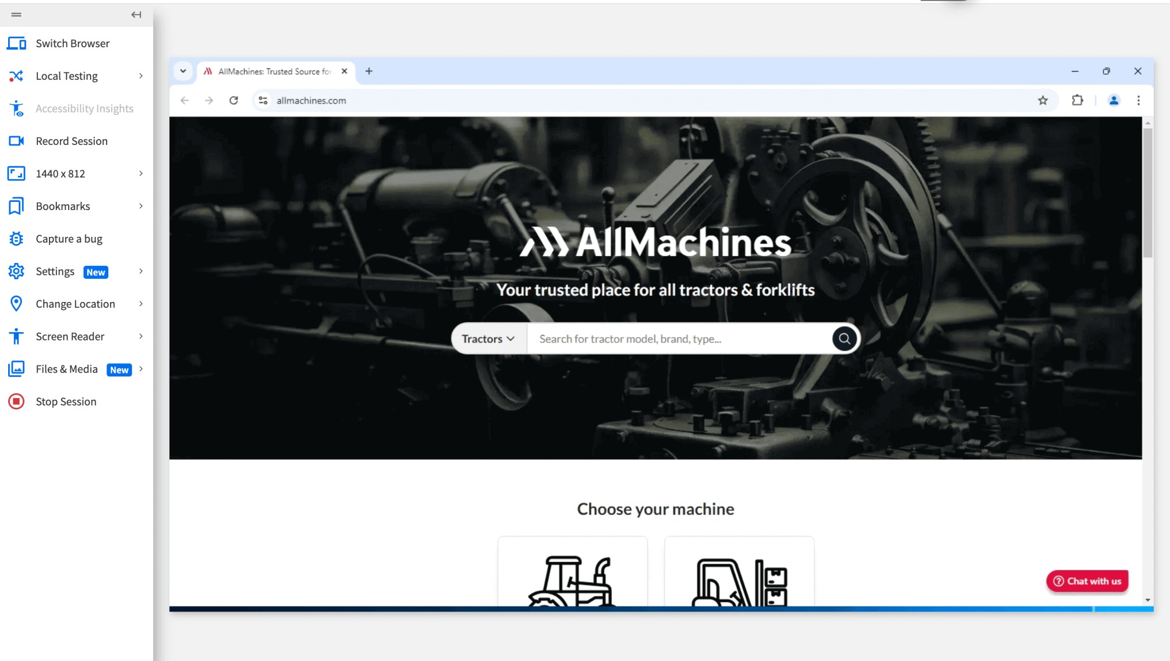Expand Settings submenu arrow
This screenshot has height=661, width=1170.
[x=141, y=271]
